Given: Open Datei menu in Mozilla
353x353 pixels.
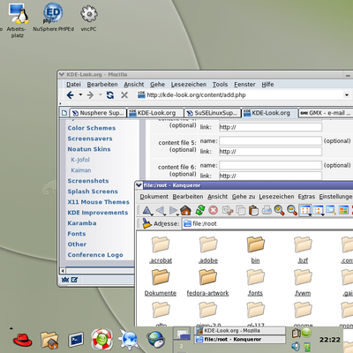Looking at the screenshot, I should [73, 85].
